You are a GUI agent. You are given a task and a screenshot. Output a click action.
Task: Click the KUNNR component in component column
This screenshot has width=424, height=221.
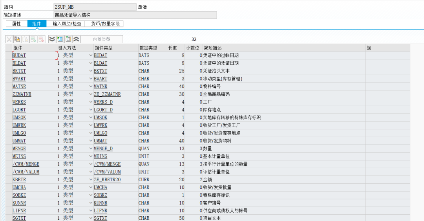click(19, 203)
